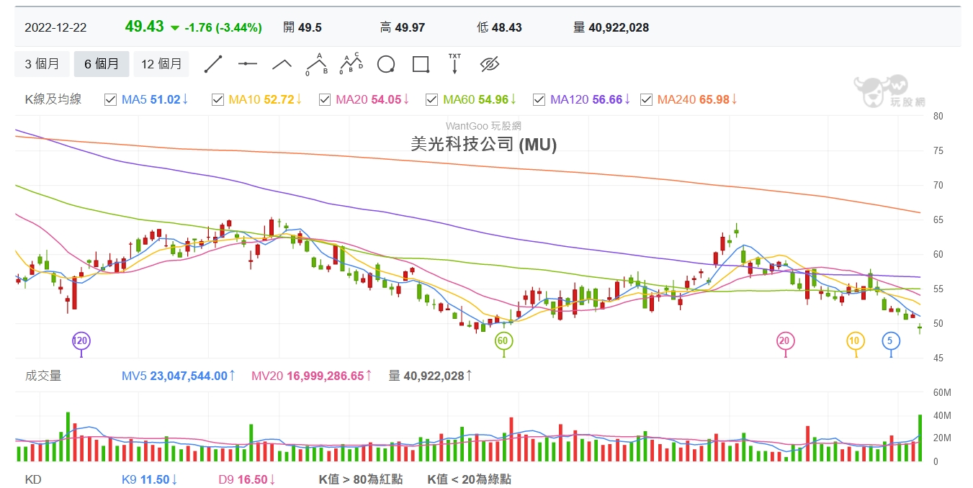Hide the MA120 line via checkbox
Image resolution: width=973 pixels, height=488 pixels.
tap(539, 99)
